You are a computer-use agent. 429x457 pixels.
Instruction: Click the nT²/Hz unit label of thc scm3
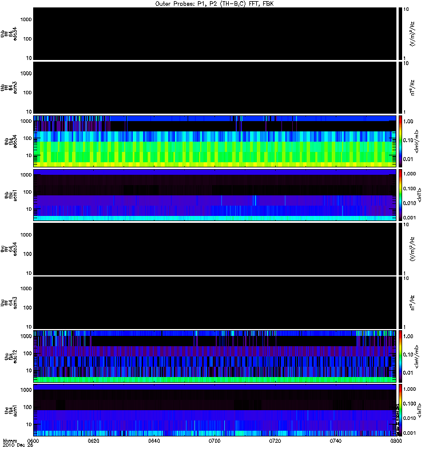click(412, 303)
